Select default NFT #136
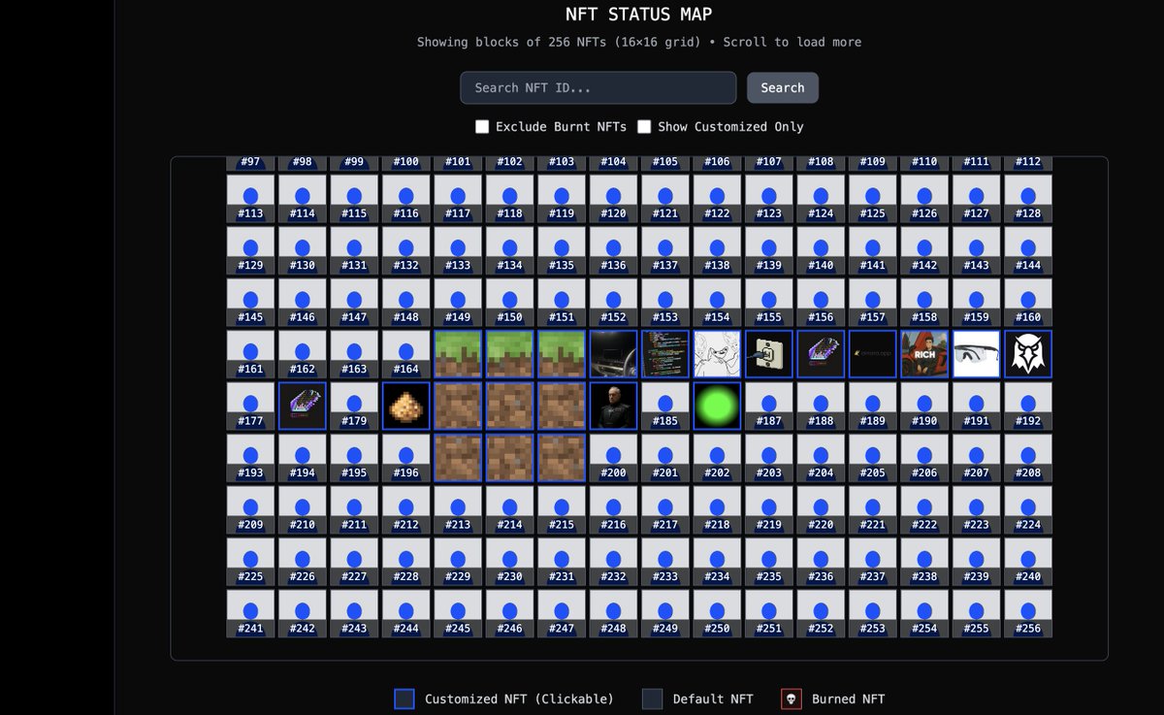Screen dimensions: 1164x715 point(613,250)
